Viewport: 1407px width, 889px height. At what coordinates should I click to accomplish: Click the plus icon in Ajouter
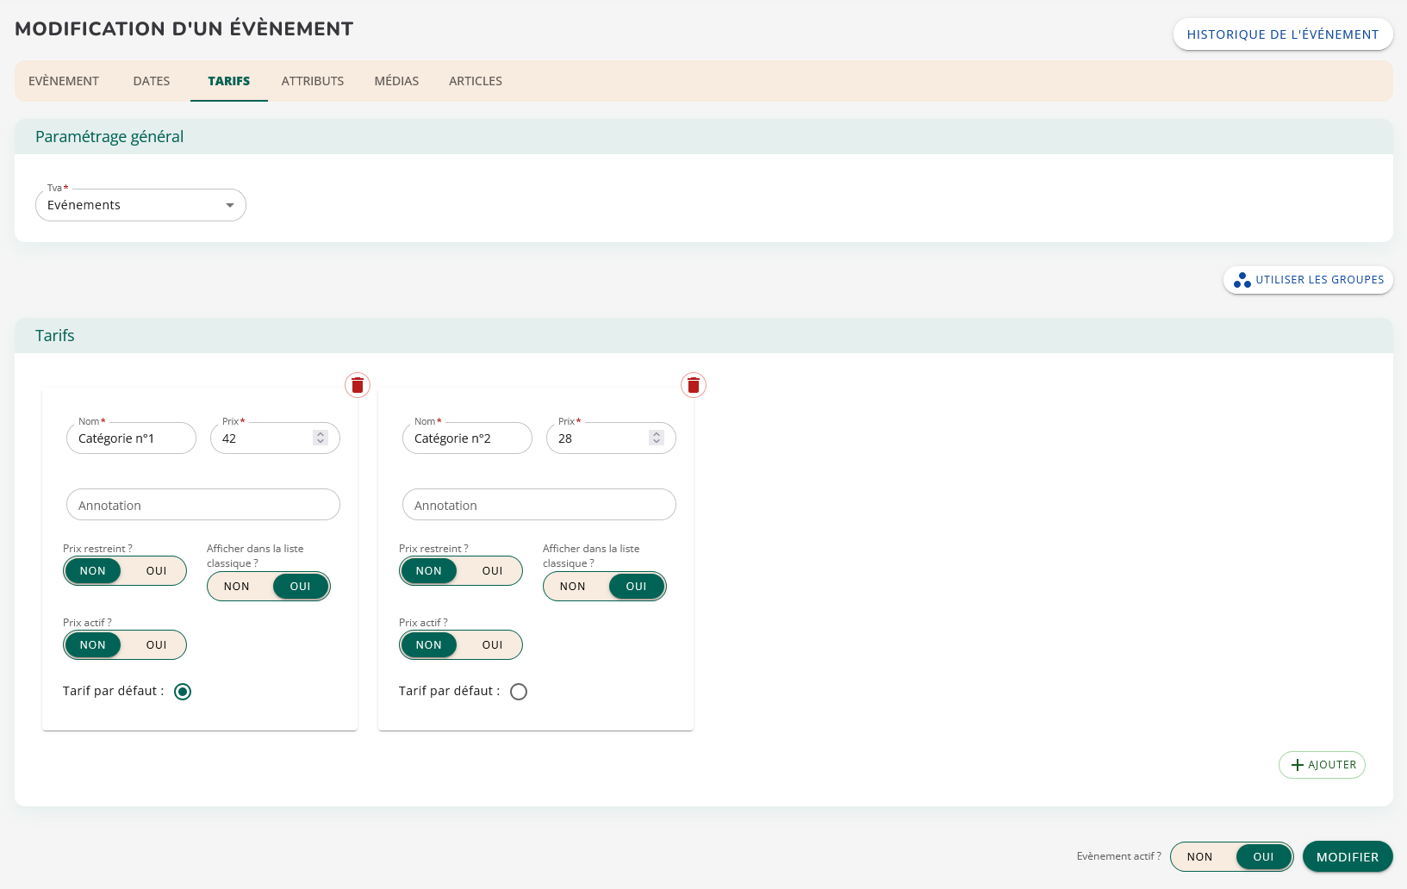(x=1297, y=765)
